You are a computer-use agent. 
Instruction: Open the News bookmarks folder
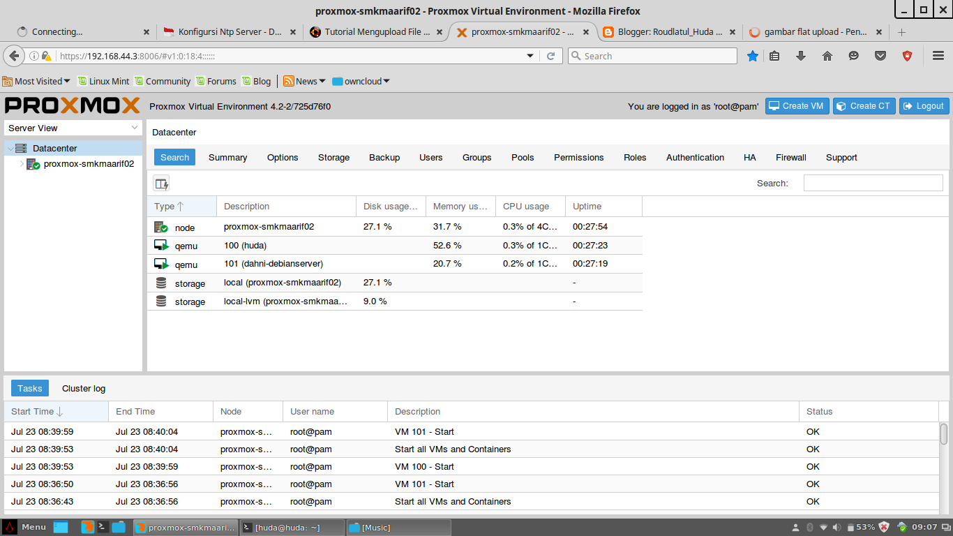[x=305, y=81]
